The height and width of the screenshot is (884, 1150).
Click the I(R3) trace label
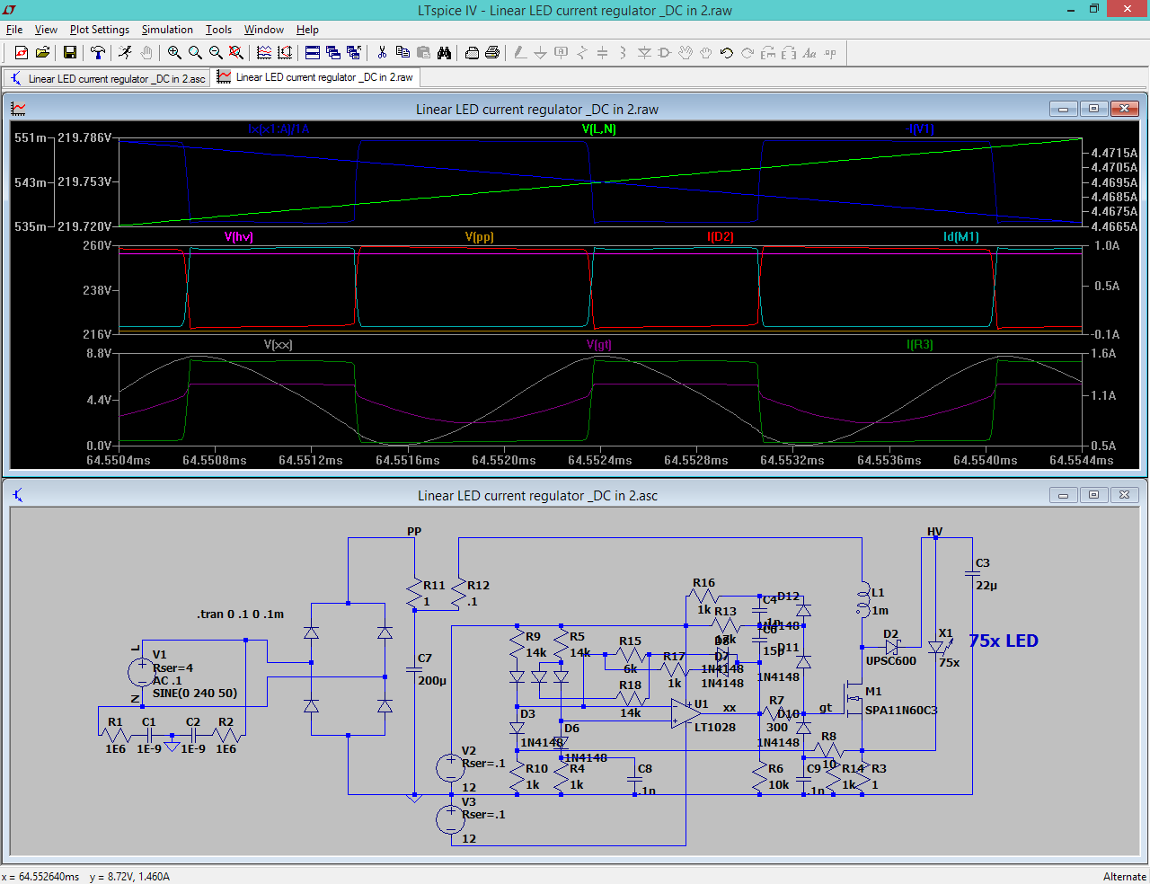tap(920, 344)
